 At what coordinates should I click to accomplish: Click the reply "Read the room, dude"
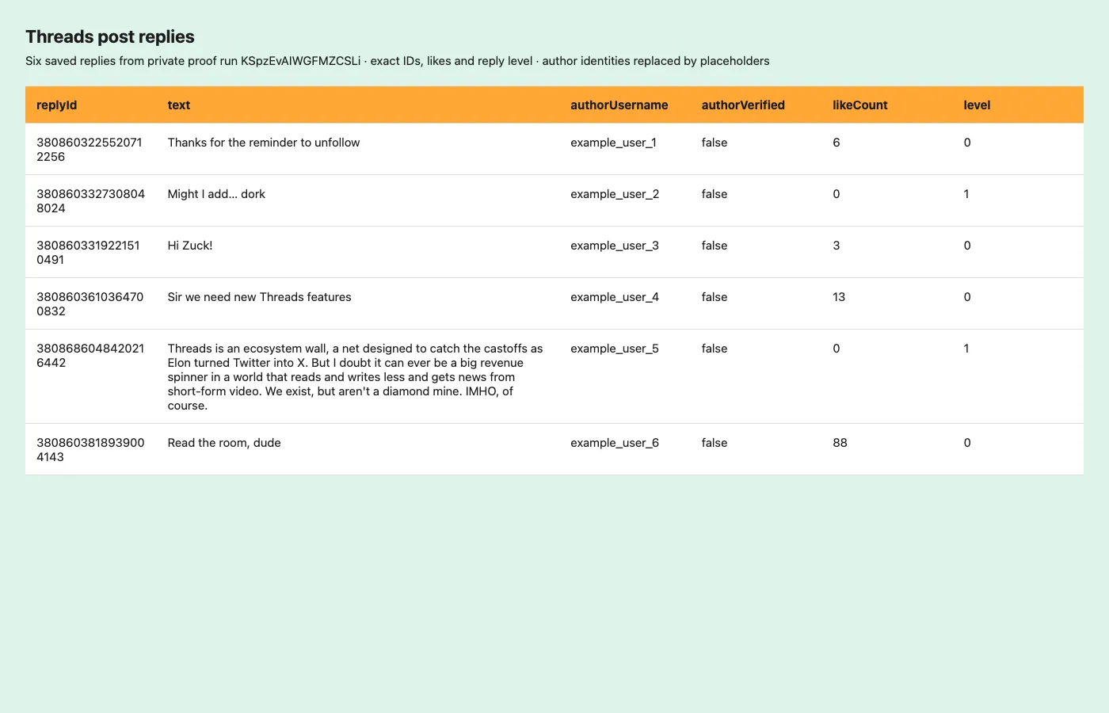tap(224, 443)
